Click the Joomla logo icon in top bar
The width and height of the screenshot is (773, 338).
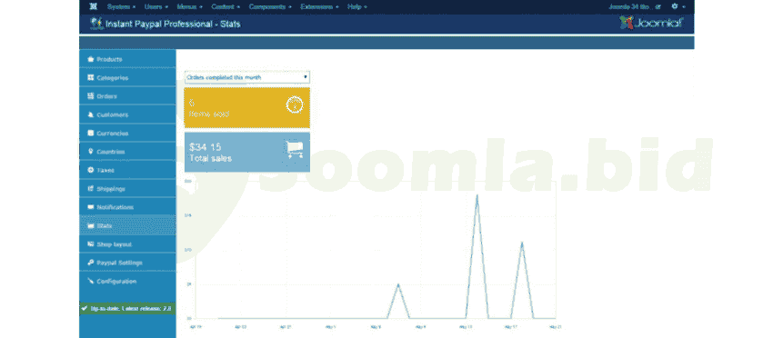(93, 7)
